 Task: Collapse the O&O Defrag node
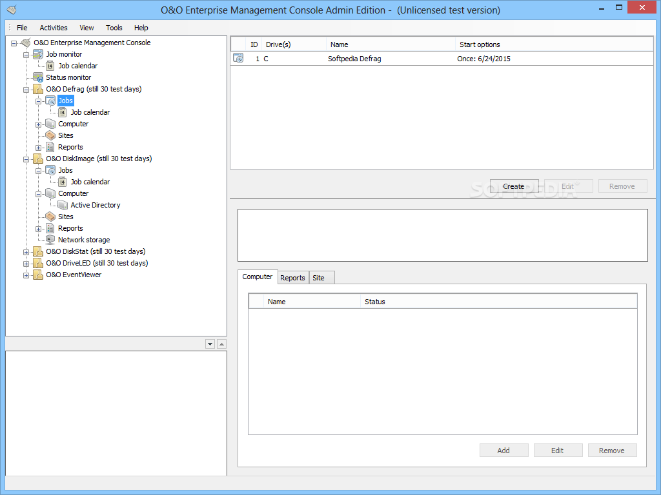26,90
